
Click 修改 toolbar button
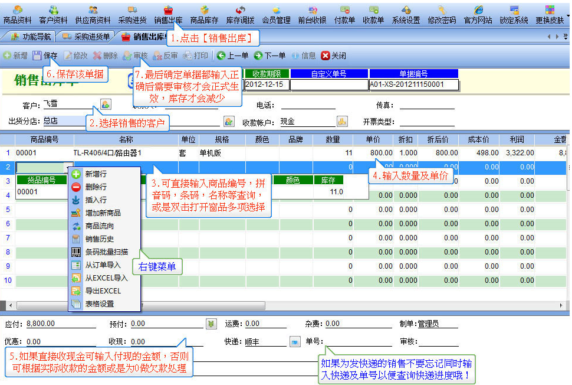tap(76, 56)
